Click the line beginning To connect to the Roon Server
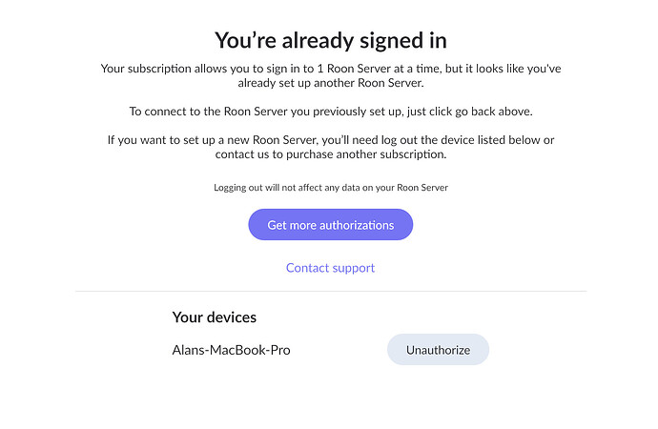This screenshot has width=658, height=429. pos(331,112)
